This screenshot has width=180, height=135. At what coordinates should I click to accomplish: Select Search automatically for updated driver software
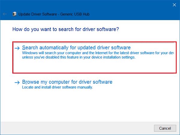pos(76,48)
